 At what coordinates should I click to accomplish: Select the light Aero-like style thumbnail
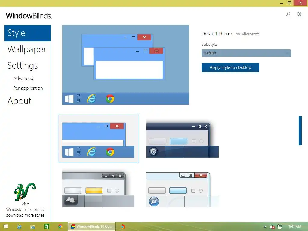click(x=183, y=189)
